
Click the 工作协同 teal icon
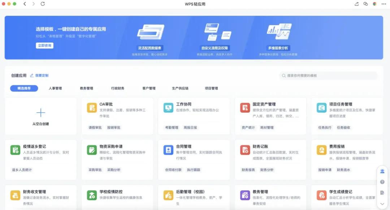coord(168,108)
